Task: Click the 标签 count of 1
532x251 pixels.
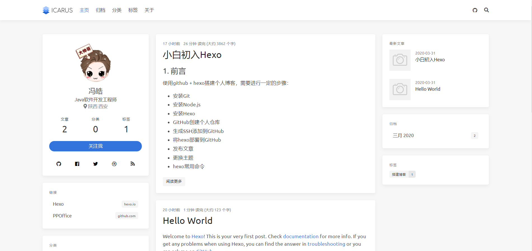Action: point(126,129)
